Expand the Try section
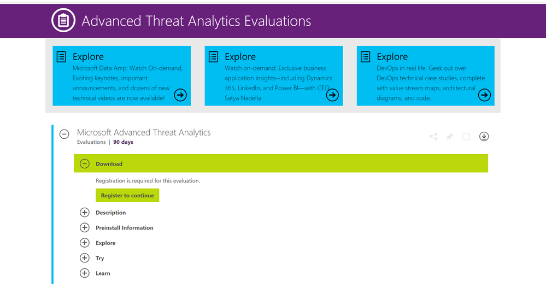The image size is (546, 293). pos(85,258)
